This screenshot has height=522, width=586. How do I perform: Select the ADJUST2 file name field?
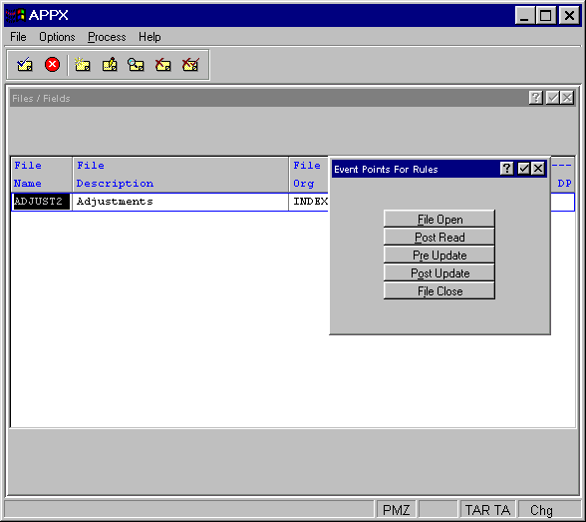41,202
